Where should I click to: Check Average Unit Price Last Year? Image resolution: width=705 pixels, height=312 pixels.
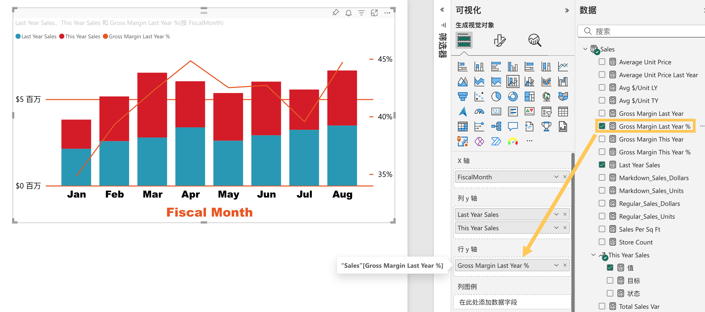[x=601, y=75]
